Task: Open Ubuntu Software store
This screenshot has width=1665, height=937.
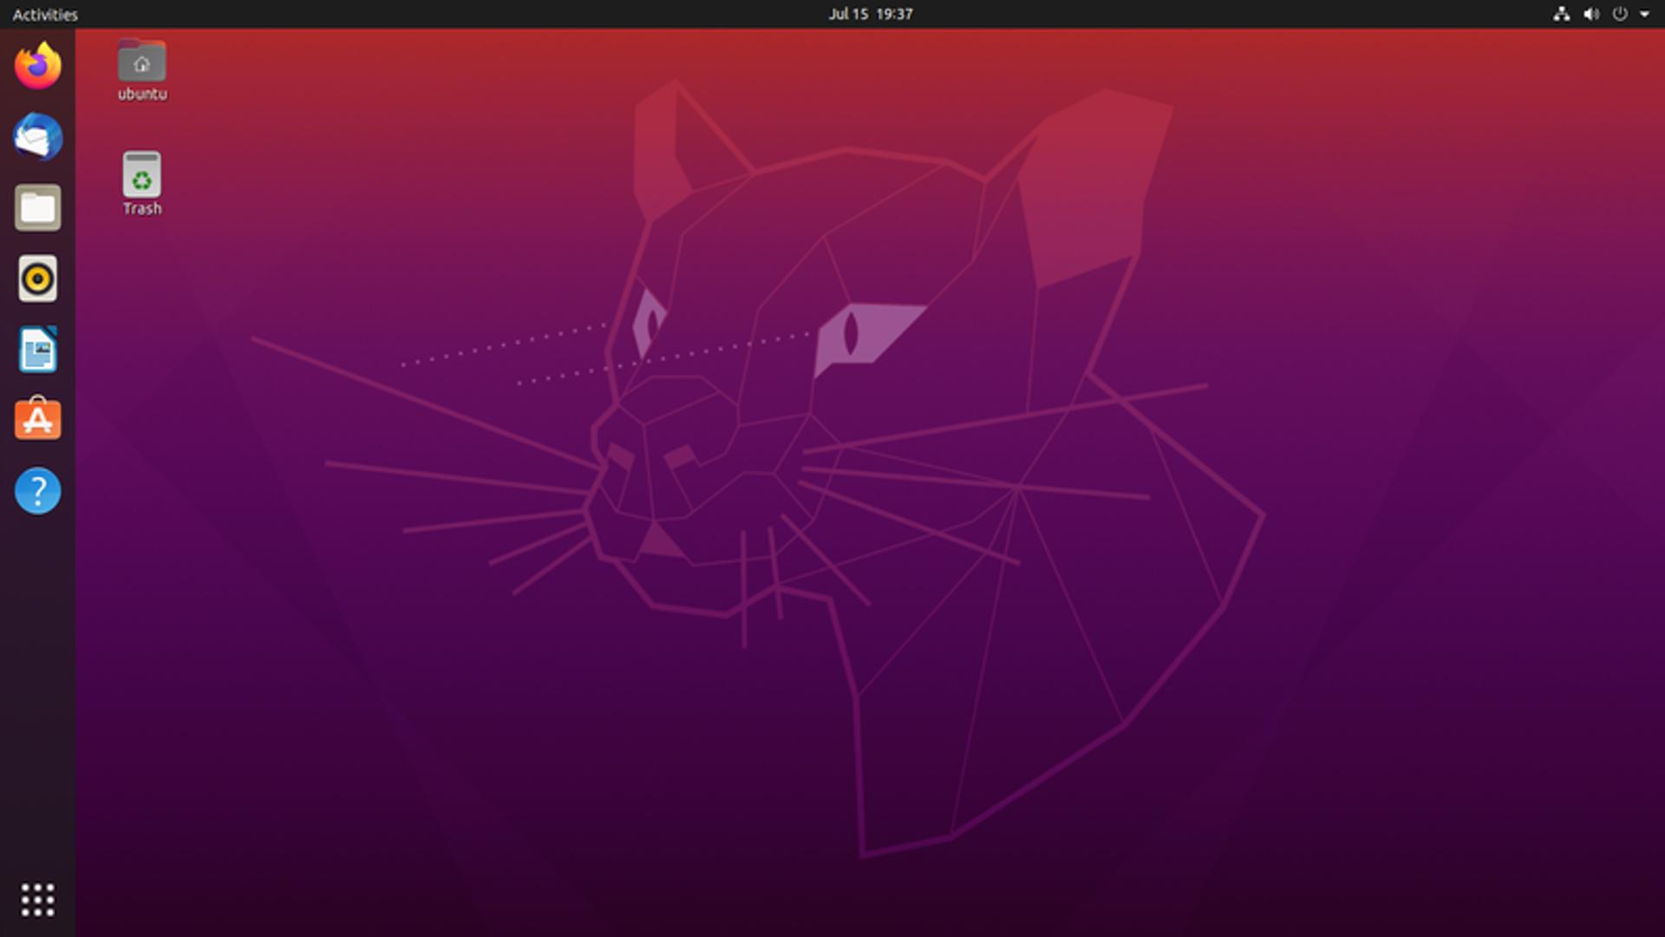Action: coord(37,420)
